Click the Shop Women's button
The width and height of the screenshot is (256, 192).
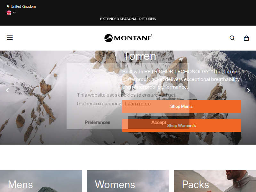coord(181,125)
